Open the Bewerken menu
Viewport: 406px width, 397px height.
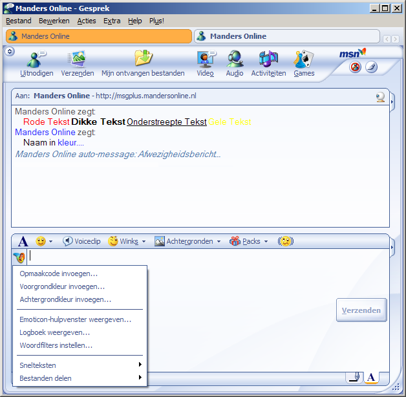[x=54, y=21]
